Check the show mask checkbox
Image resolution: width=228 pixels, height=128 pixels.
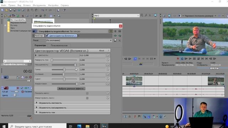coord(87,93)
